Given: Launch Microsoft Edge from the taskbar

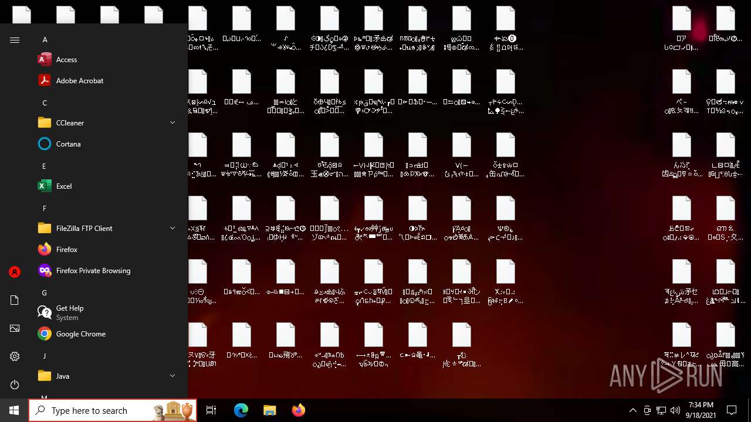Looking at the screenshot, I should coord(241,410).
